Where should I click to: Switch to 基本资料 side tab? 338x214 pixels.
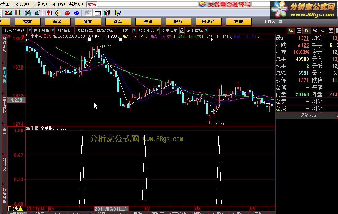click(5, 105)
